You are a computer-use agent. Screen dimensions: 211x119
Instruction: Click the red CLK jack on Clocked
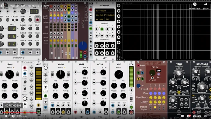38,20
